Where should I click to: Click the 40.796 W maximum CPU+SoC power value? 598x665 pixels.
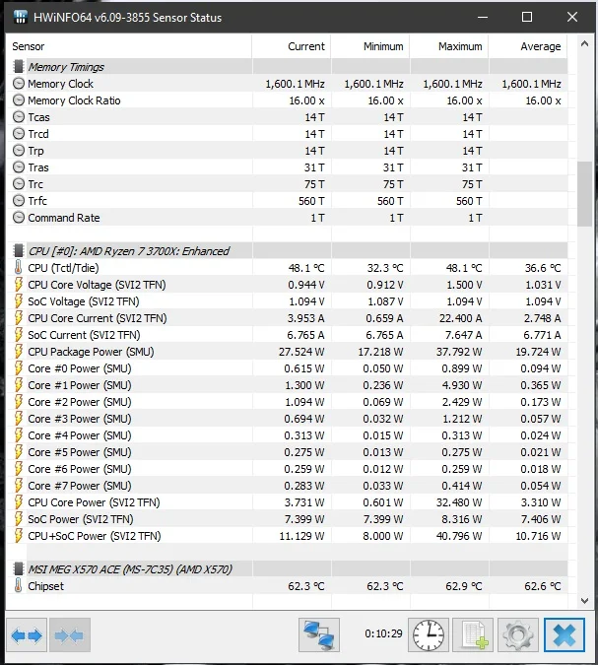point(459,536)
